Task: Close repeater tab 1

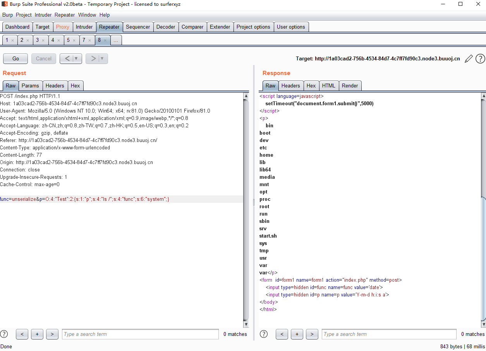Action: (x=12, y=40)
